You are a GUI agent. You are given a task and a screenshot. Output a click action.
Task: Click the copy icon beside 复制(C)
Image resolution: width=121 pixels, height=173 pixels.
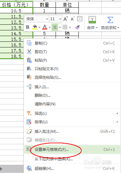29,43
